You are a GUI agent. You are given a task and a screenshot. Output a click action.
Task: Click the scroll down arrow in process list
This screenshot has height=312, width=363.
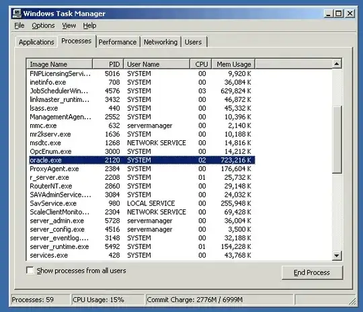point(337,256)
